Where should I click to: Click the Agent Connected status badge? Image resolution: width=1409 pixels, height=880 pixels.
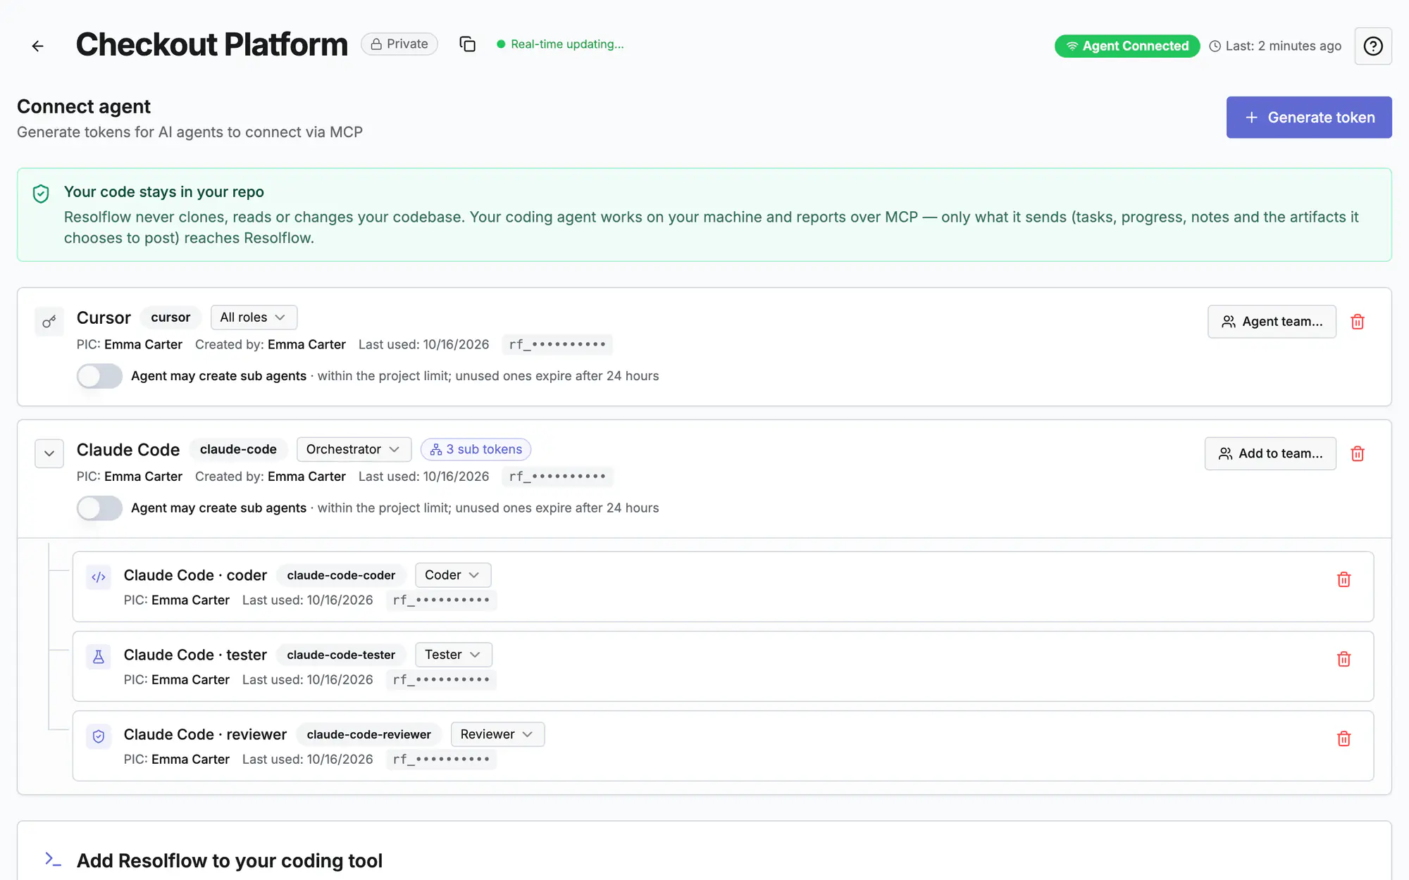pyautogui.click(x=1127, y=46)
